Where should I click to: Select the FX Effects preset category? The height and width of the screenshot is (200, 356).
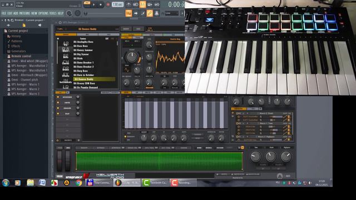coord(66,75)
